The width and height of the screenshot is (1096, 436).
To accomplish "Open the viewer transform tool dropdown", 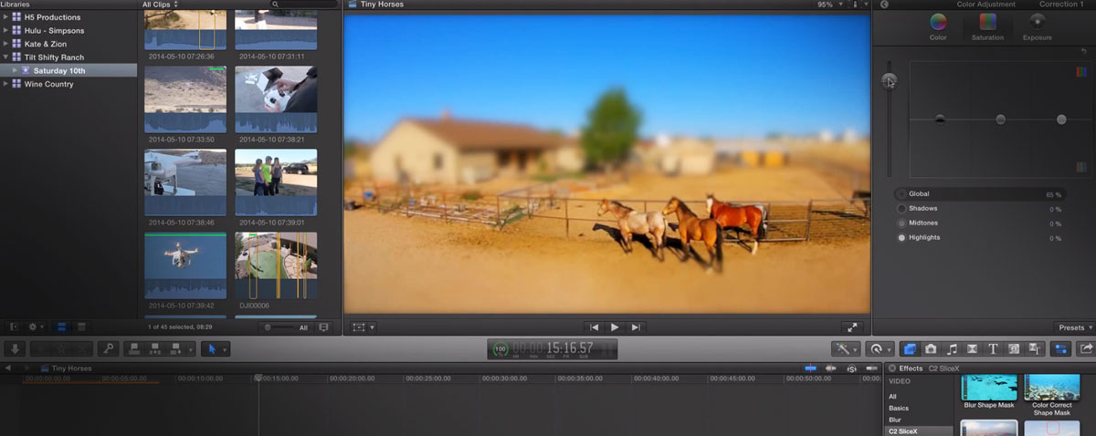I will point(372,327).
